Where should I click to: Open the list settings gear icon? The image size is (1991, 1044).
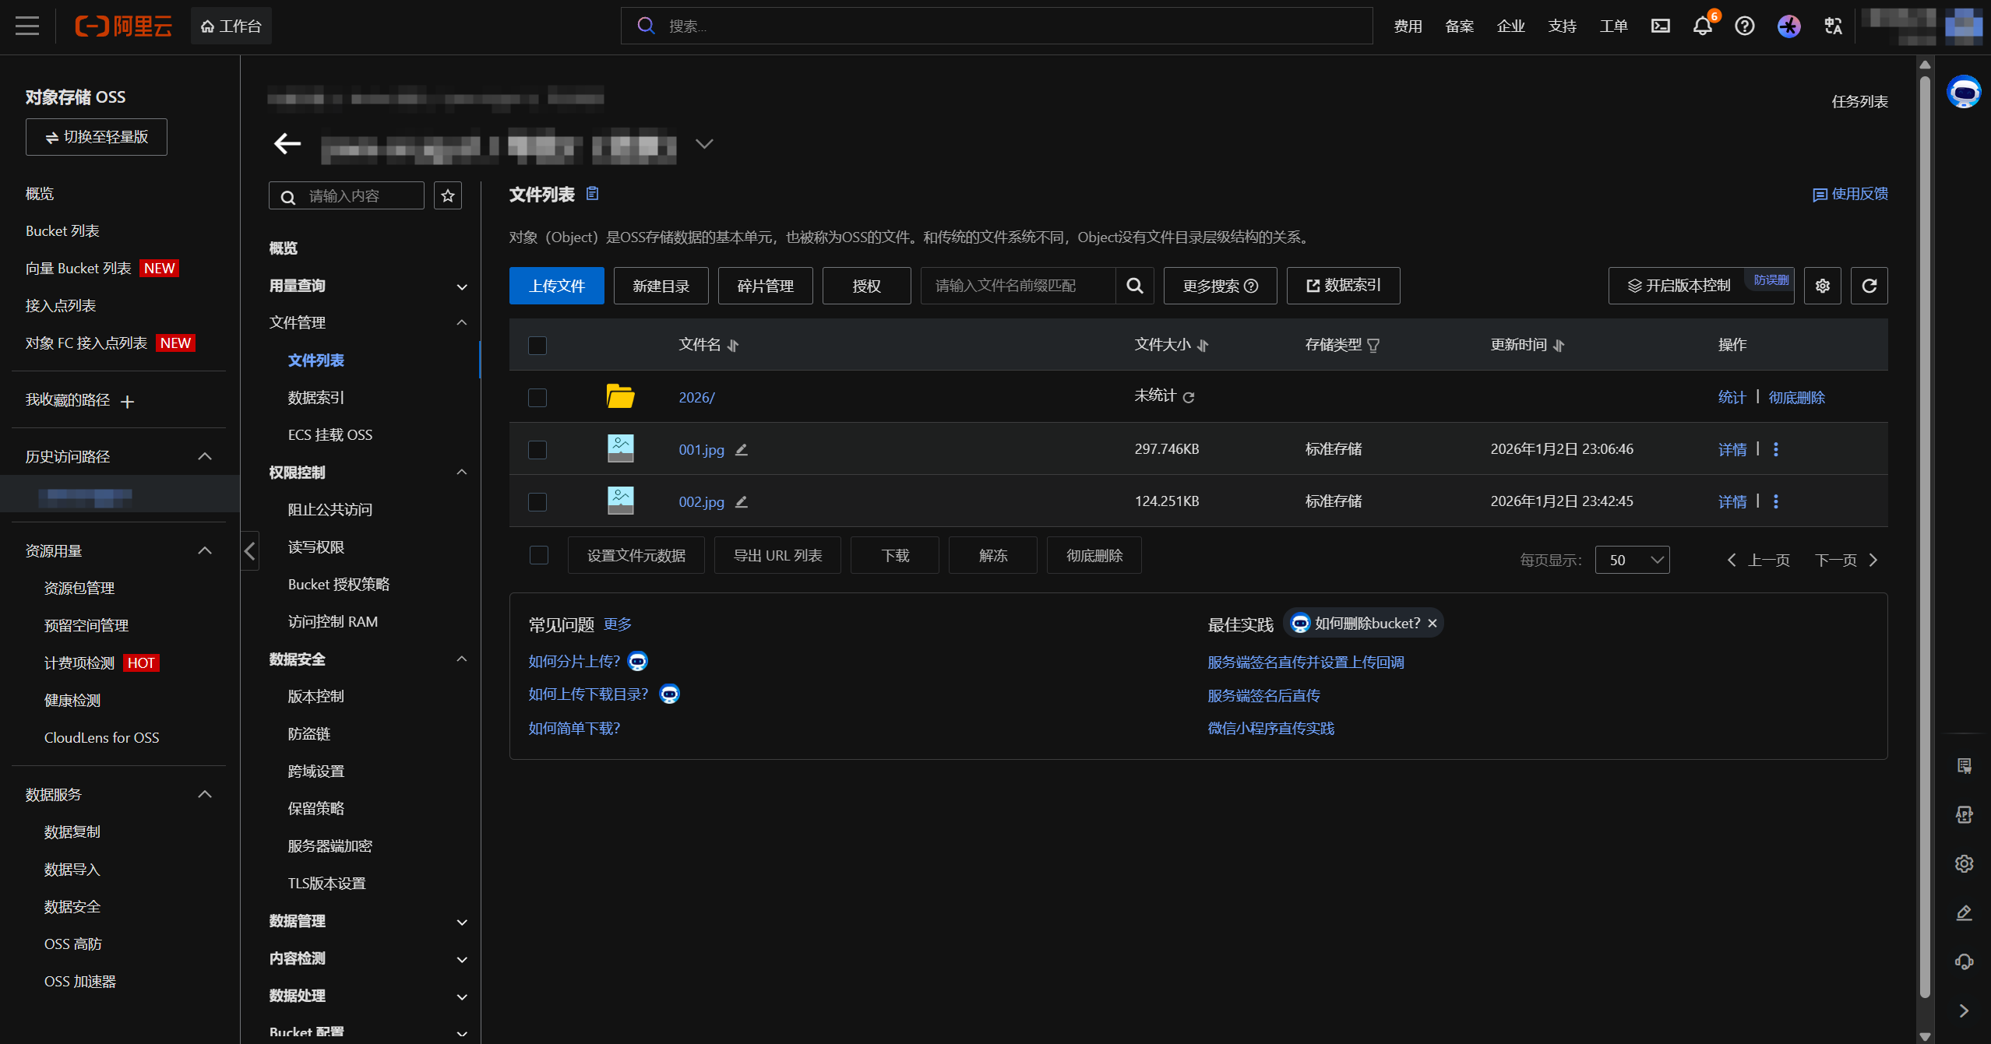tap(1822, 286)
